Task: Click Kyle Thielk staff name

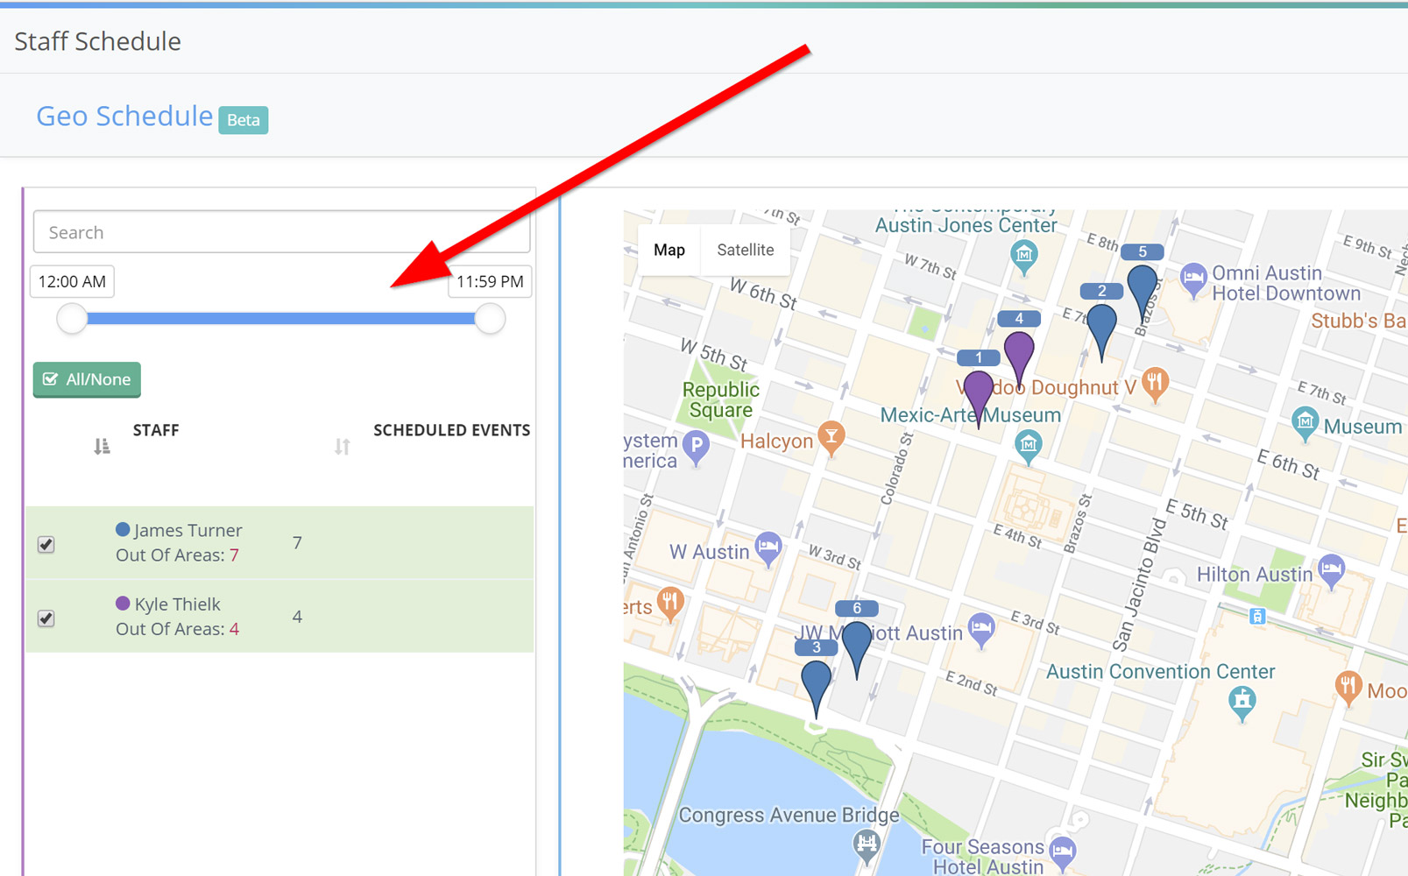Action: click(x=177, y=604)
